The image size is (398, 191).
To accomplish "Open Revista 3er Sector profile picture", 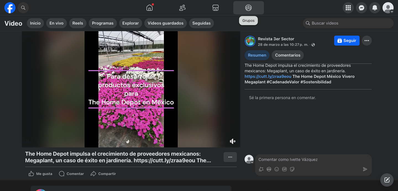I will click(x=250, y=41).
